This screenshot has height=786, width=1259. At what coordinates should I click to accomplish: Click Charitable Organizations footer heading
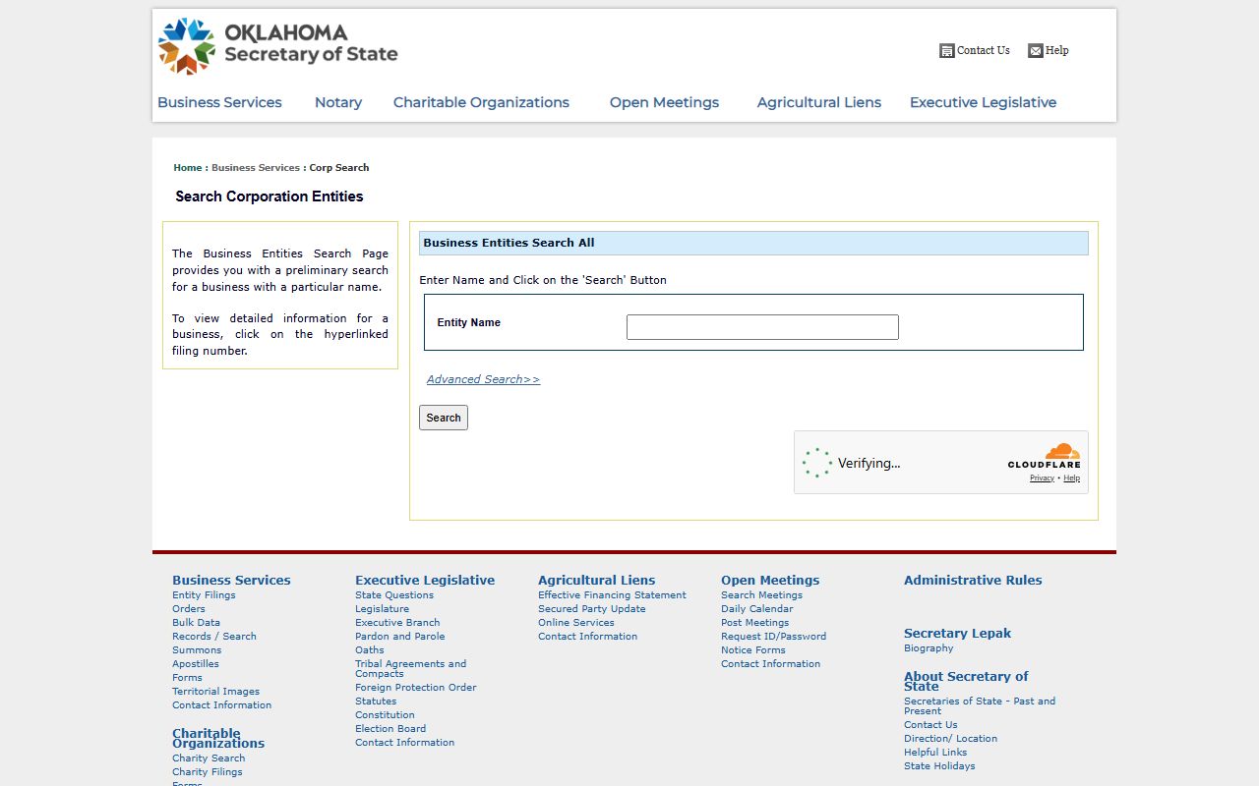pyautogui.click(x=218, y=738)
